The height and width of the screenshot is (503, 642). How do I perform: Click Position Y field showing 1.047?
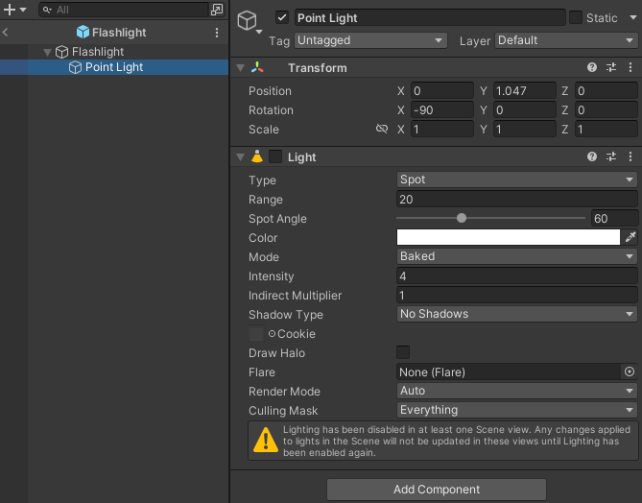coord(525,90)
